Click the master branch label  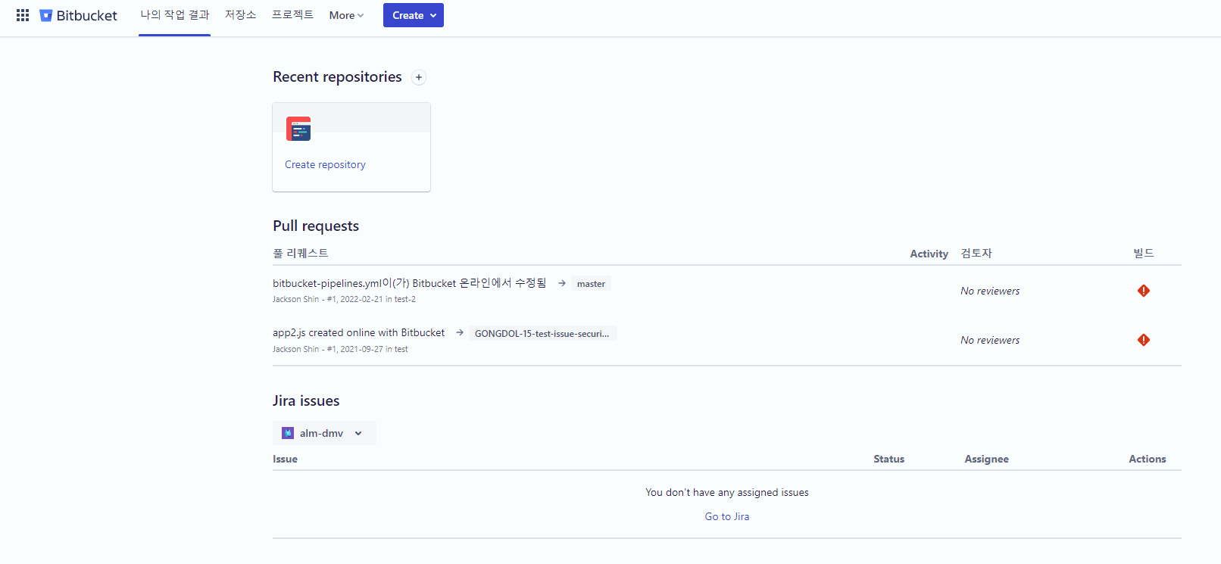coord(591,284)
